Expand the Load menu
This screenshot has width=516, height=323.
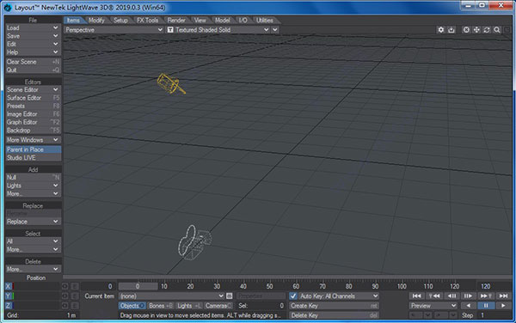[33, 28]
